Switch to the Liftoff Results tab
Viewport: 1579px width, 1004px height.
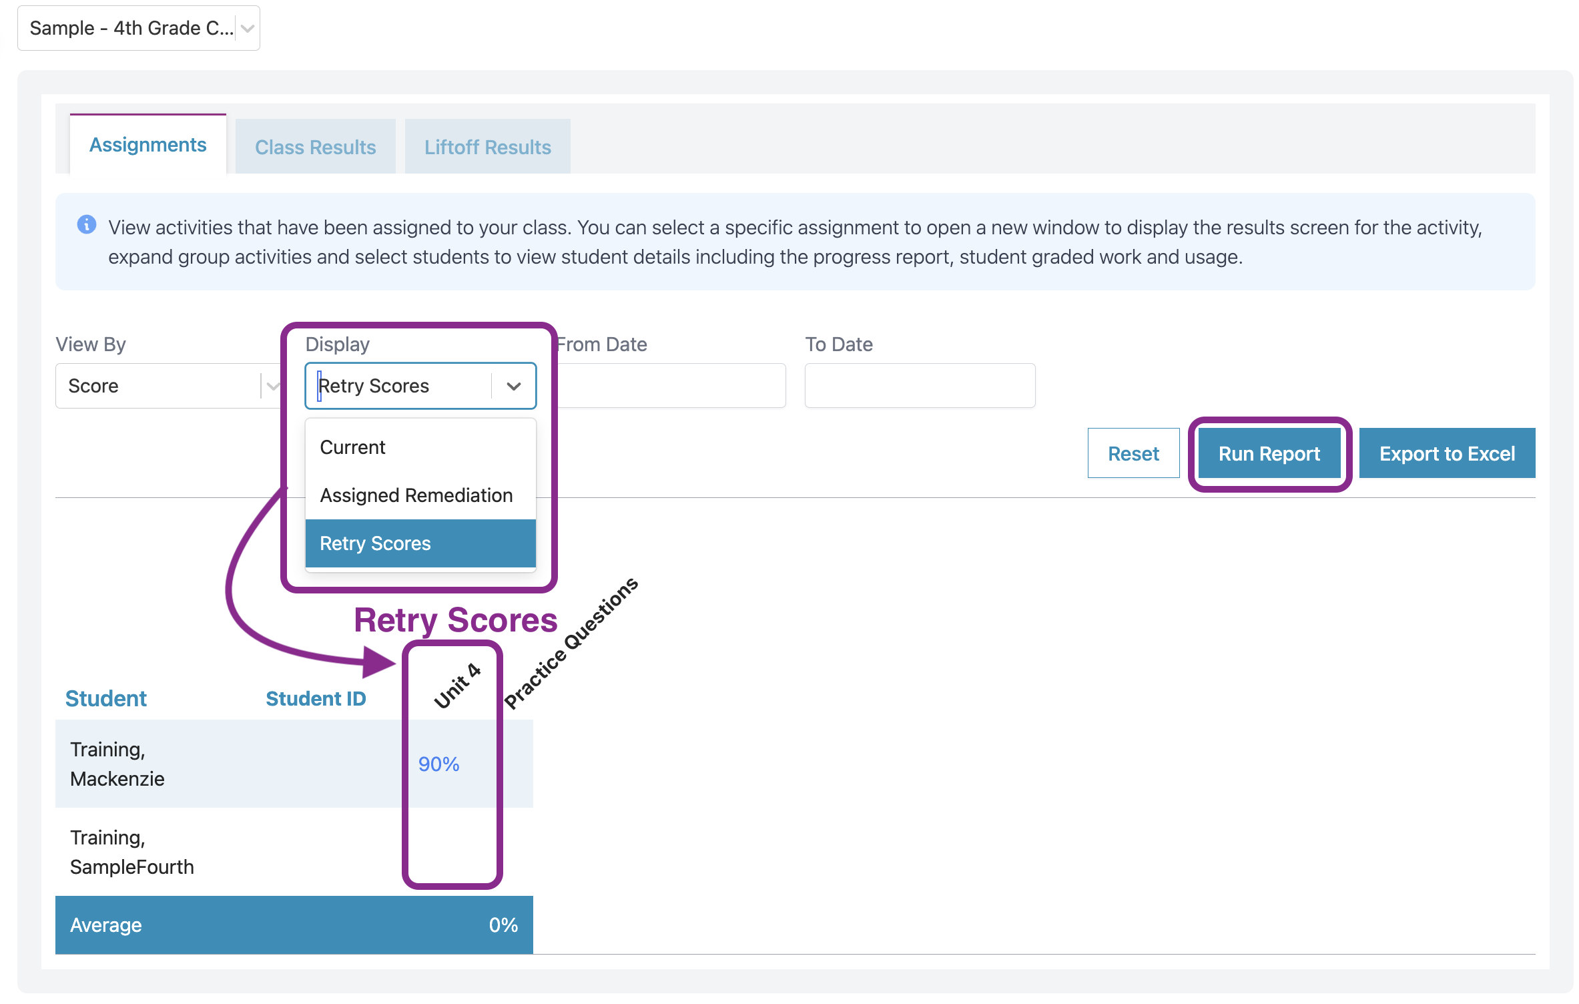(x=487, y=147)
